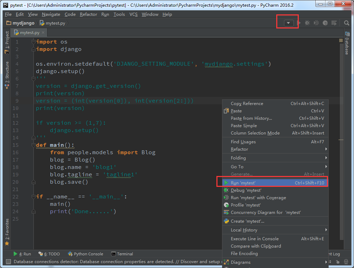Choose Compare with Clipboard

(x=275, y=246)
